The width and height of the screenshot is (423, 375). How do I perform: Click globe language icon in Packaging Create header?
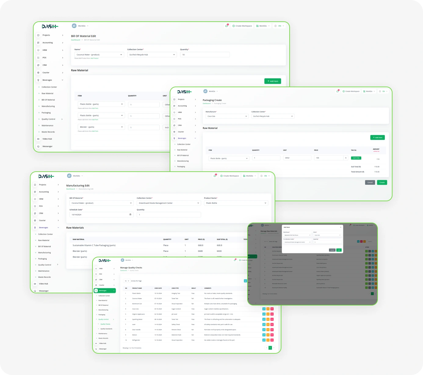pos(380,91)
